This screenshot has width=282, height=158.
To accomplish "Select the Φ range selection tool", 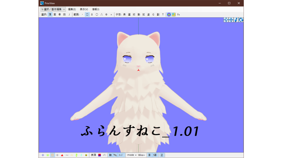I will tap(106, 15).
